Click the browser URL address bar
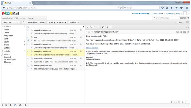Viewport: 191px width, 108px height. 63,8
